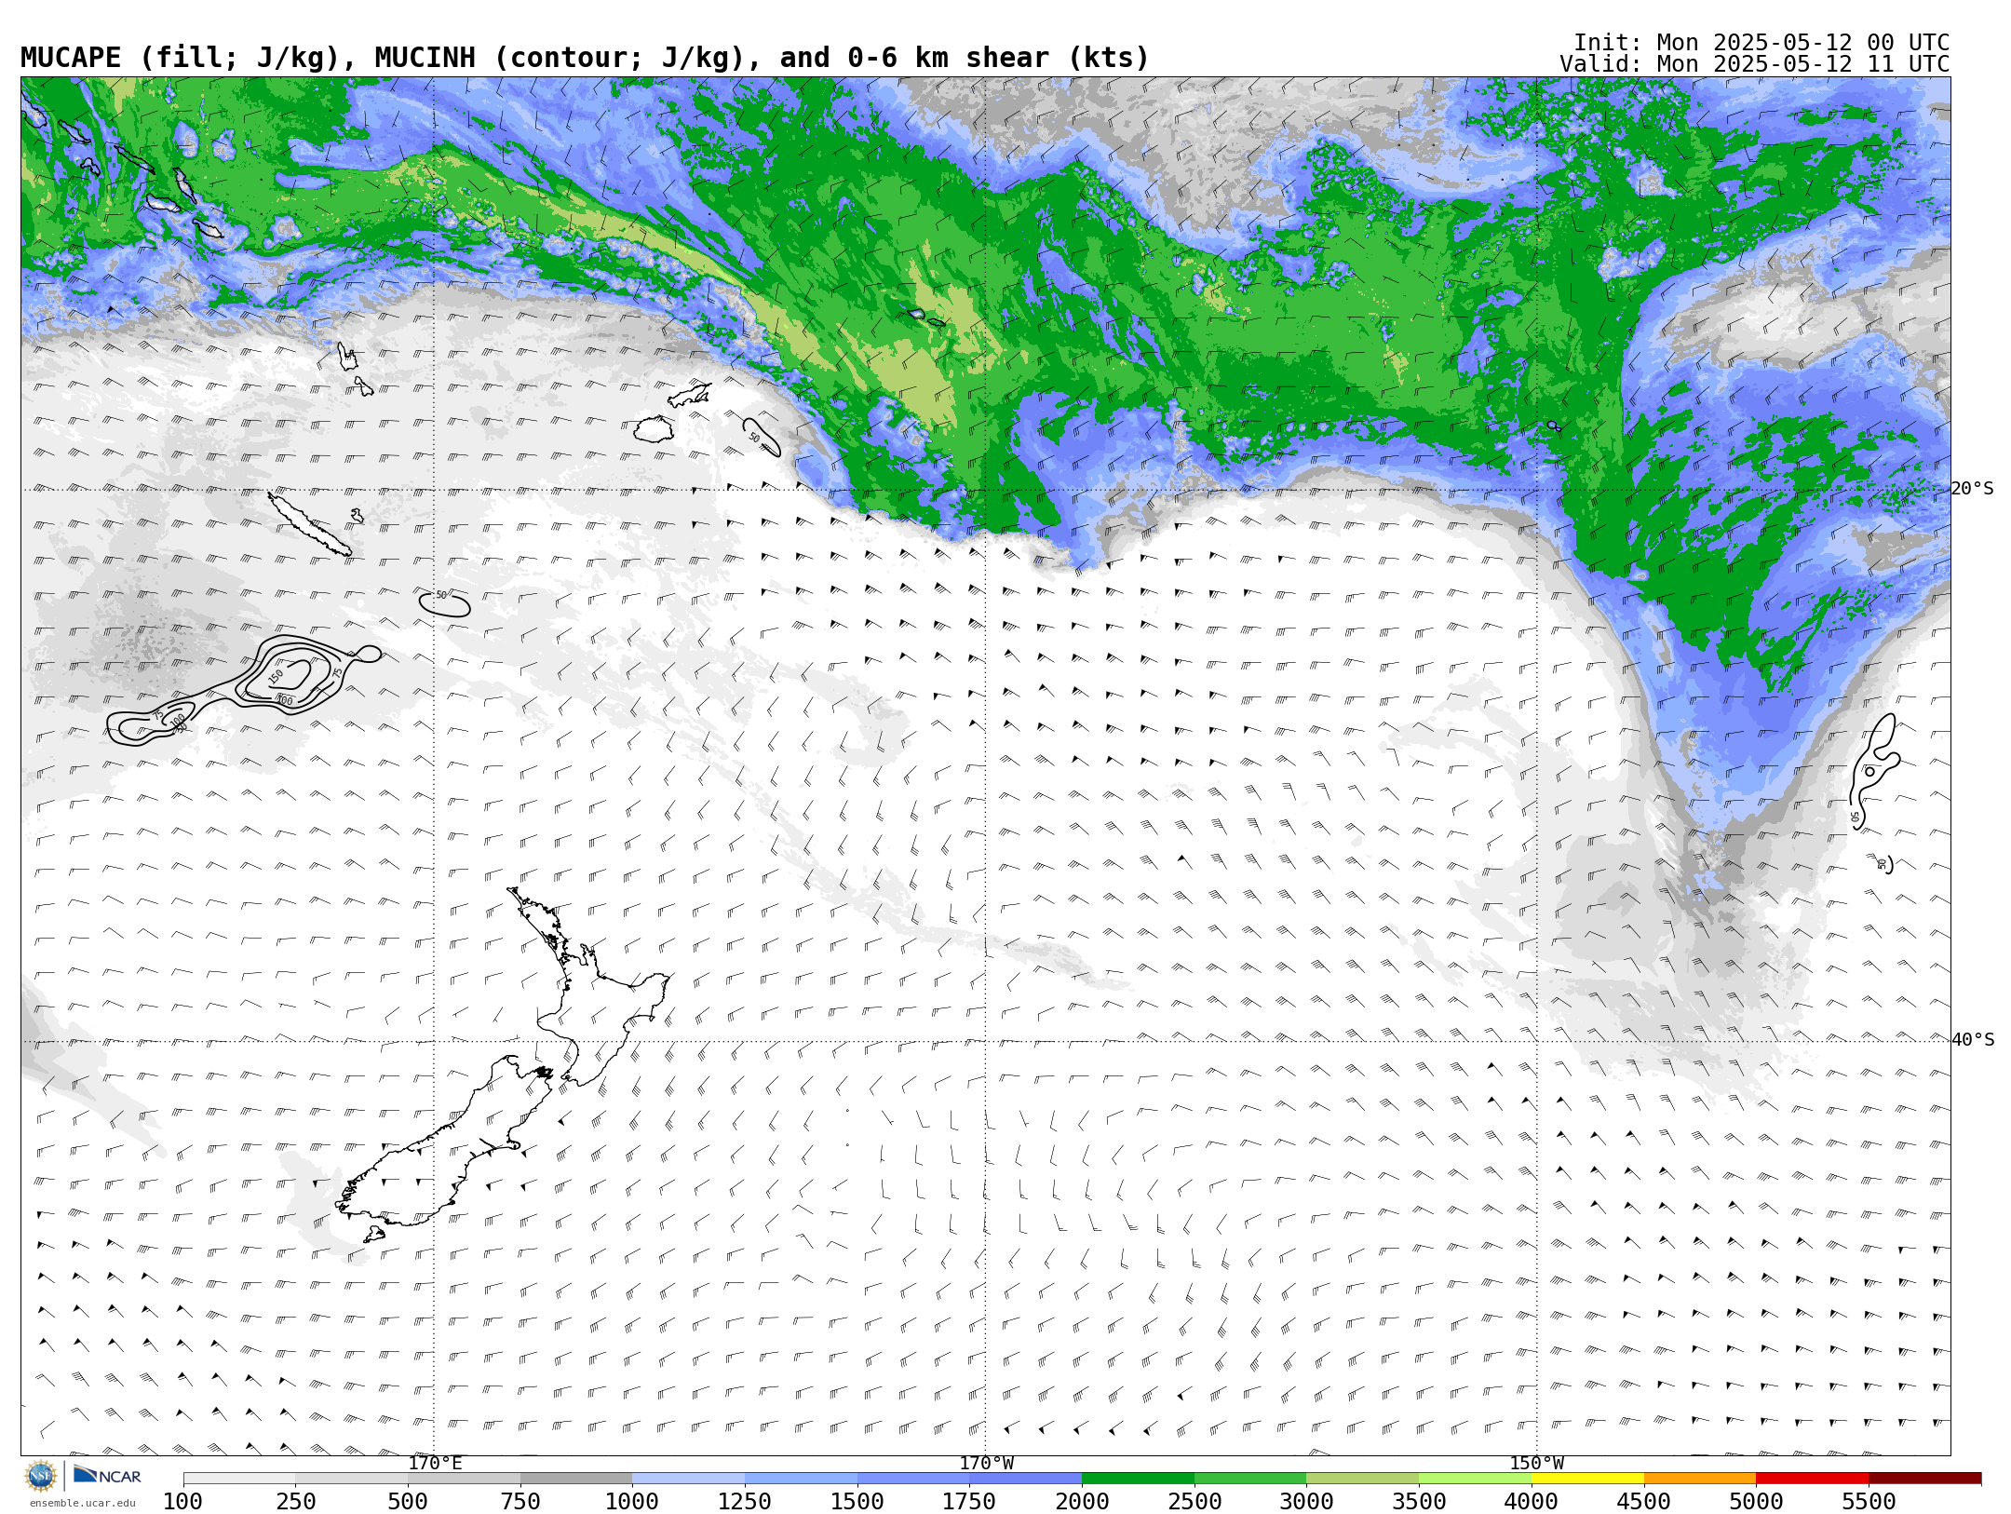Pick the gray 250–500 colorbar swatch
2011x1514 pixels.
click(x=352, y=1479)
